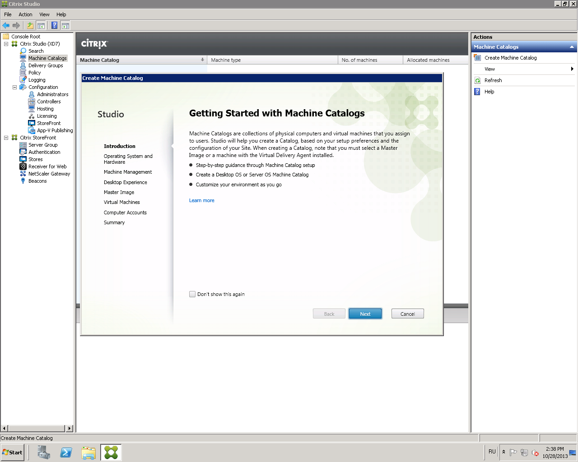
Task: Click the Licensing icon in tree
Action: pyautogui.click(x=32, y=116)
